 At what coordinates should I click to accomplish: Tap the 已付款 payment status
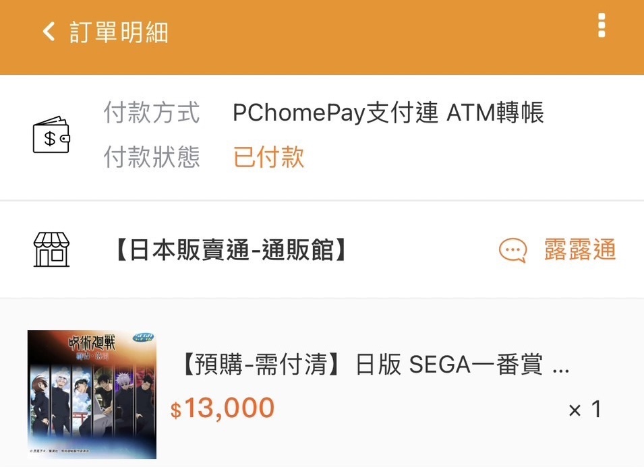click(x=268, y=157)
